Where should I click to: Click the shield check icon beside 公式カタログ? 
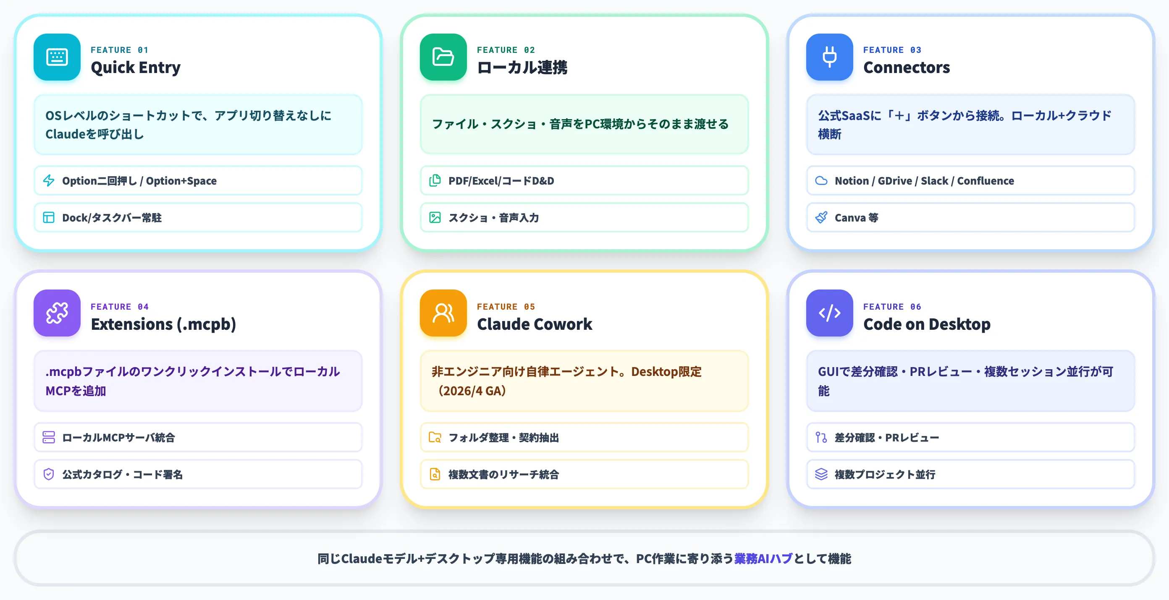(49, 475)
